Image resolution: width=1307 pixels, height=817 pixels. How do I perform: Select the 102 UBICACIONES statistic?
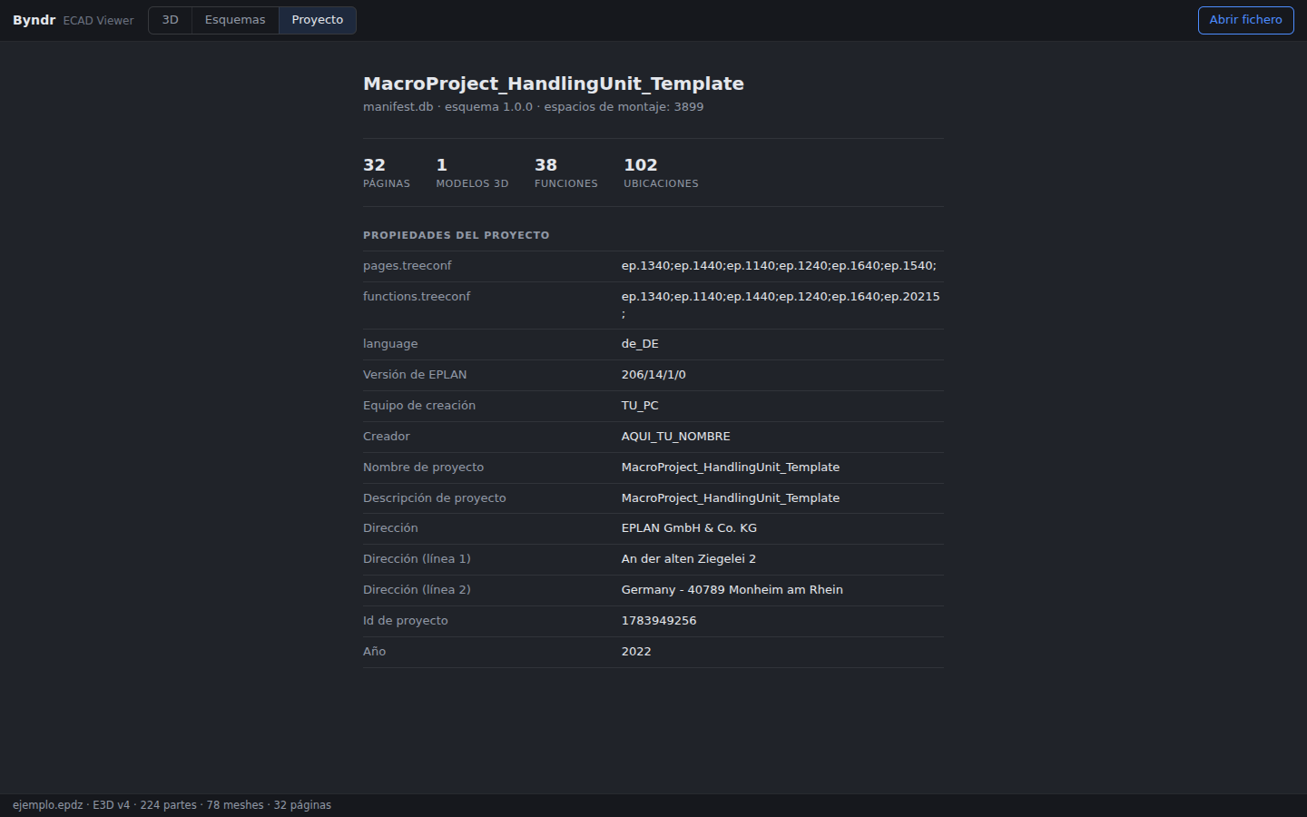661,172
